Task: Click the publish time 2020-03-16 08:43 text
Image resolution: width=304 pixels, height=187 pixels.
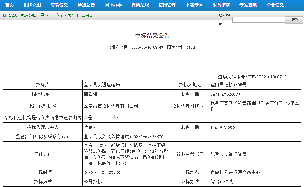Action: (x=147, y=48)
